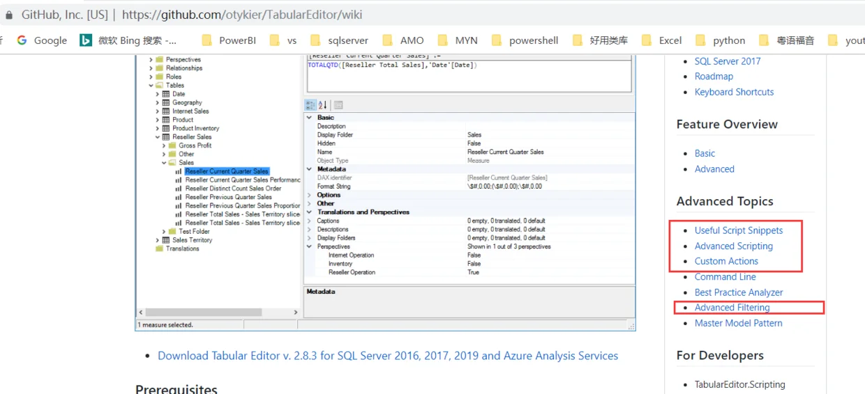Click the folder icon beside Translations
Image resolution: width=865 pixels, height=394 pixels.
click(160, 249)
